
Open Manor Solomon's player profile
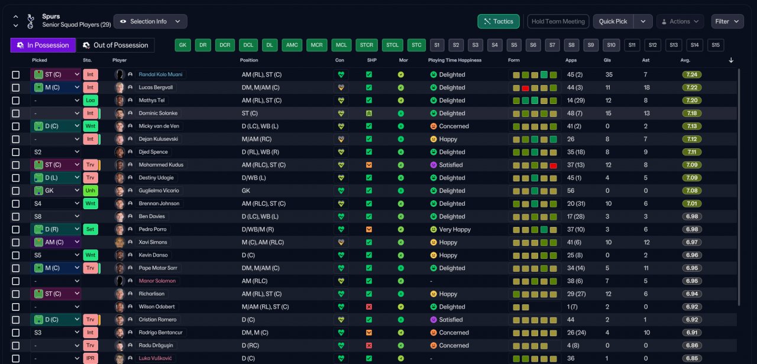point(157,281)
